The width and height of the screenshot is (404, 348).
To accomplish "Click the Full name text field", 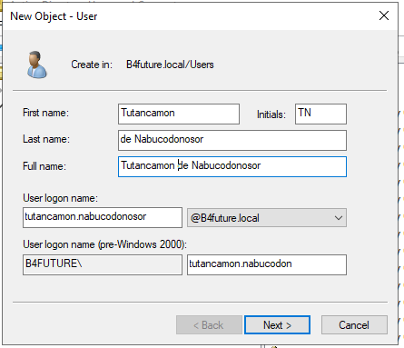I will (x=232, y=166).
